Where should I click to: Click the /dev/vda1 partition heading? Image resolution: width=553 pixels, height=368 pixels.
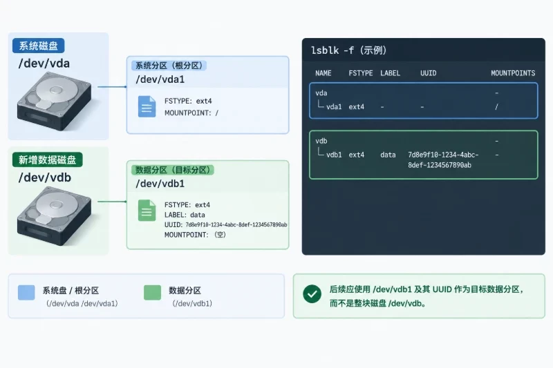coord(160,79)
